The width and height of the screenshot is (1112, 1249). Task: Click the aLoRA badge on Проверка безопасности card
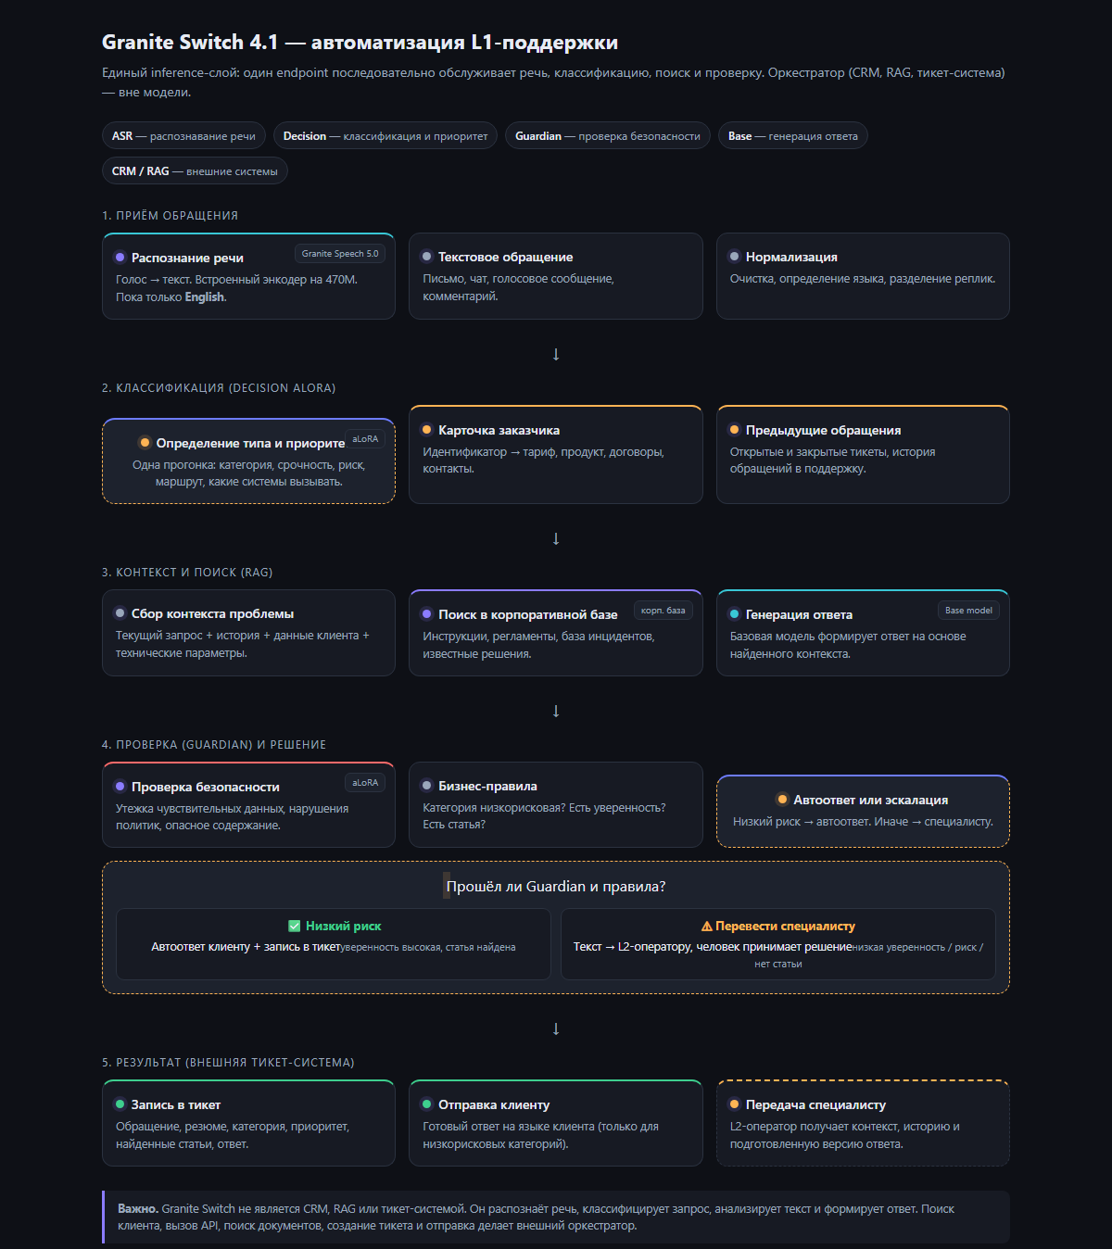[x=365, y=783]
